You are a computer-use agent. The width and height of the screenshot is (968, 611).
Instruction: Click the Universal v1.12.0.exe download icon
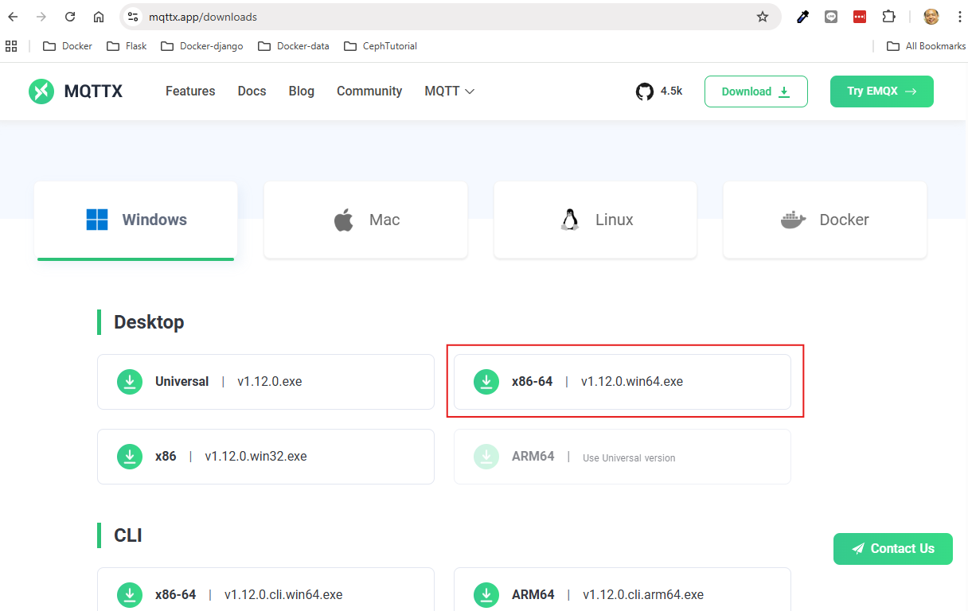click(130, 382)
